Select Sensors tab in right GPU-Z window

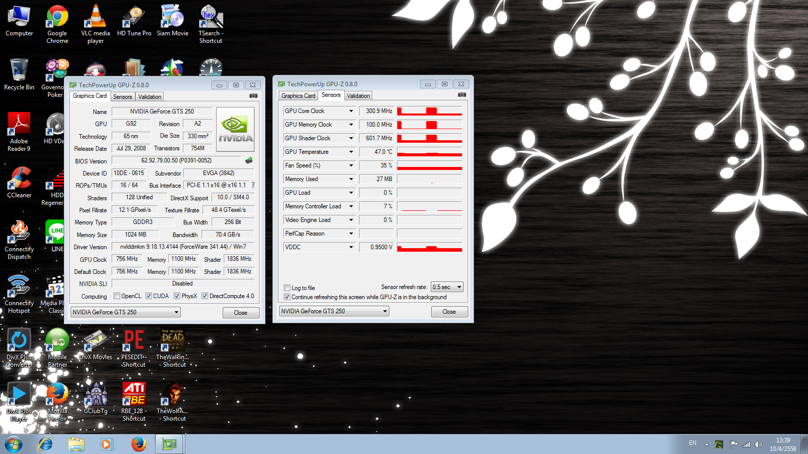331,95
